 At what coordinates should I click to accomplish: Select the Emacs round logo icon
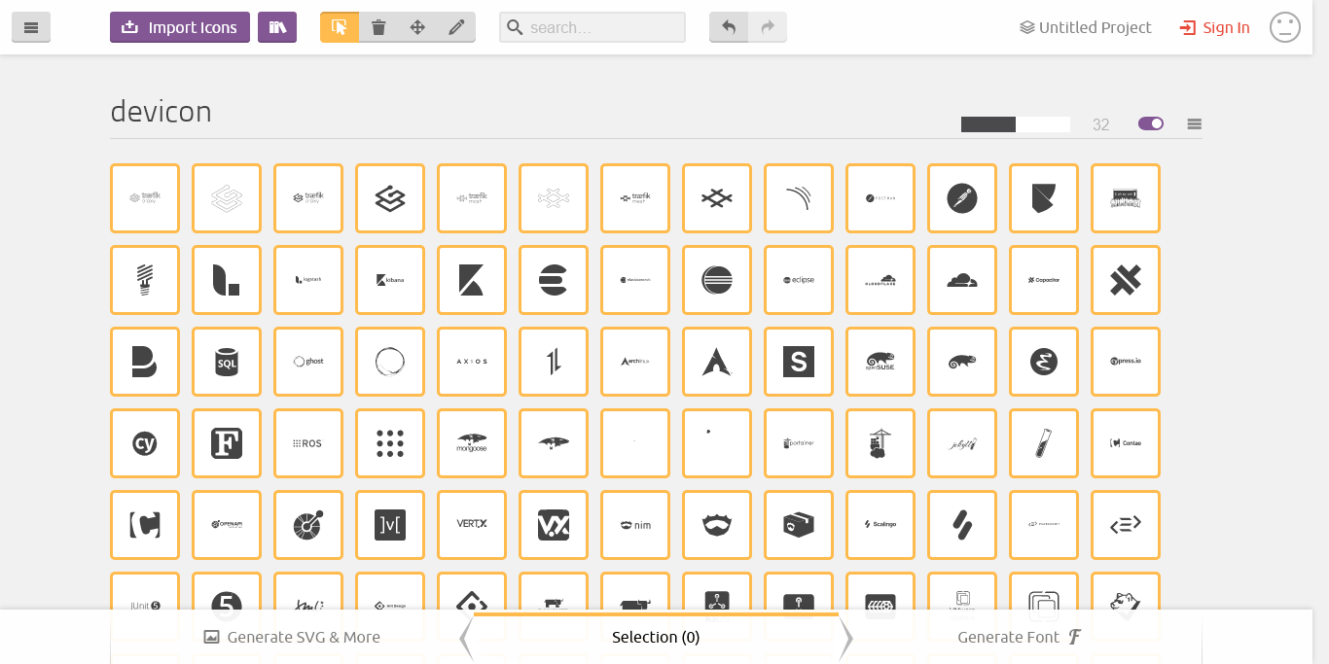1044,362
